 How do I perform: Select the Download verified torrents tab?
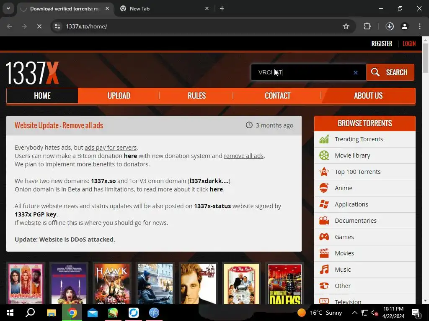point(65,9)
